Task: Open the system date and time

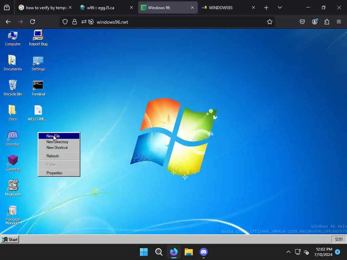Action: point(323,252)
